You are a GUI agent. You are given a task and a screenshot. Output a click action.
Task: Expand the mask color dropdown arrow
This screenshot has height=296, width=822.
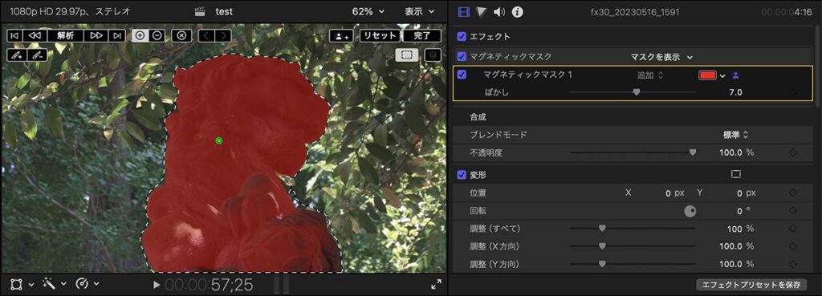click(x=723, y=76)
